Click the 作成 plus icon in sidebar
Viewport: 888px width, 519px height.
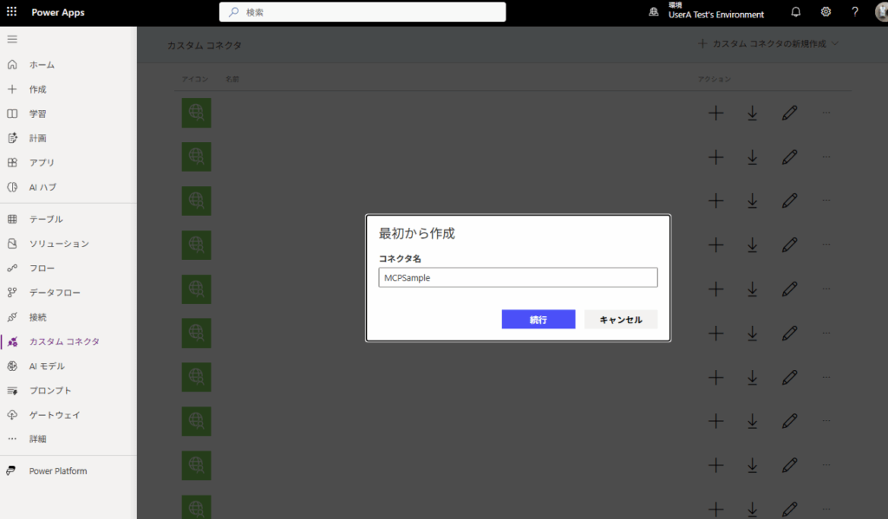tap(12, 89)
